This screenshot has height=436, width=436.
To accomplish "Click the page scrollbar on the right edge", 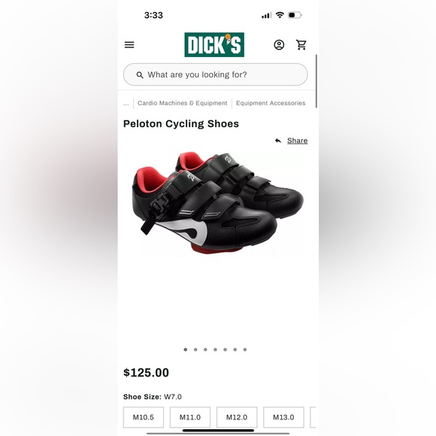I will tap(316, 81).
